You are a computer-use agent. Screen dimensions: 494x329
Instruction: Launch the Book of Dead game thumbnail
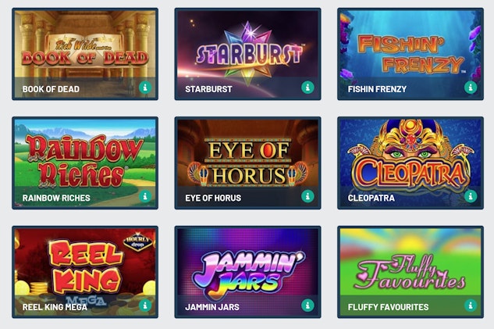[x=85, y=54]
